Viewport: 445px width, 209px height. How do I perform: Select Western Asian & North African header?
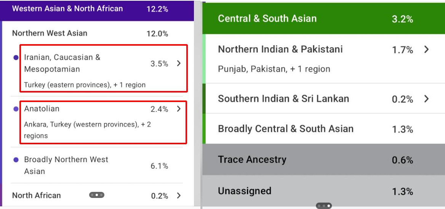click(x=68, y=9)
